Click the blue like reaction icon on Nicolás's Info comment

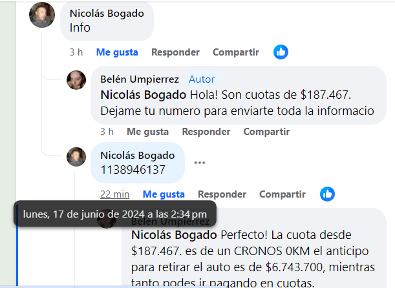[281, 52]
